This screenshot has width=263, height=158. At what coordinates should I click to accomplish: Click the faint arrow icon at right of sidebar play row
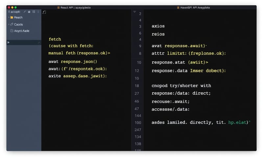pos(39,43)
